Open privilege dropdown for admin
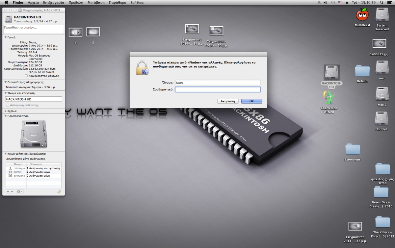Screen dimensions: 395x248 [x=43, y=172]
